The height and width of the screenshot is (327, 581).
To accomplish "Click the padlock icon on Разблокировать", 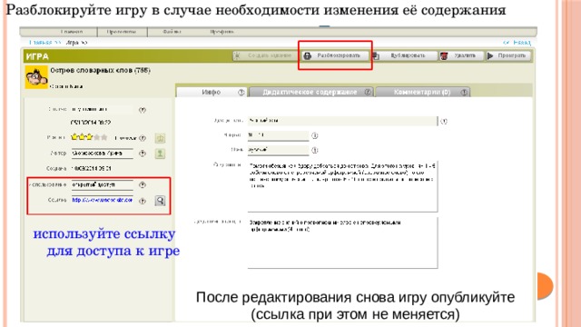I will (307, 56).
